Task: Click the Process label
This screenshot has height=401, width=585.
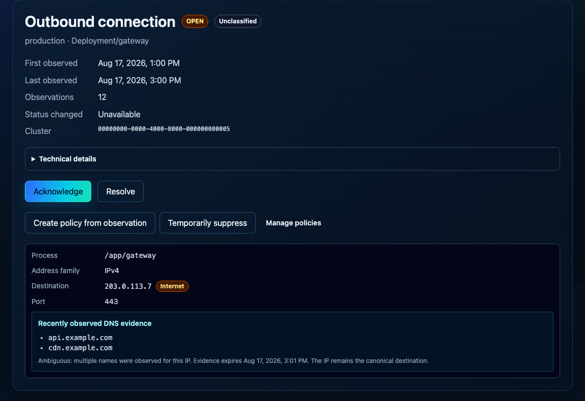Action: coord(44,255)
